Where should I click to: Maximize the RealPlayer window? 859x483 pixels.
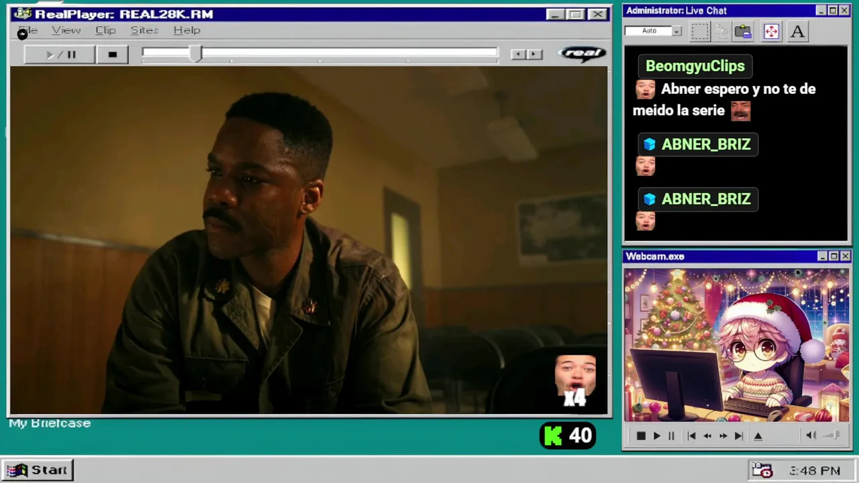pyautogui.click(x=575, y=14)
